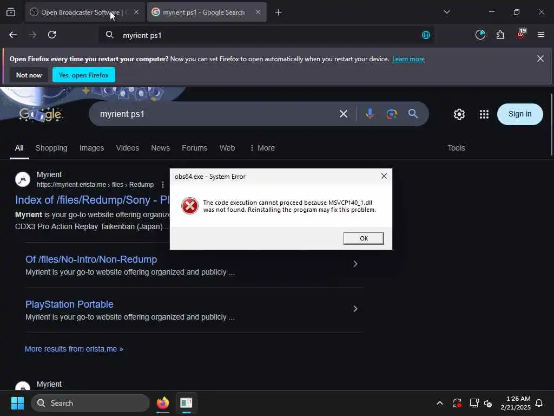
Task: Open the list all tabs dropdown
Action: pyautogui.click(x=446, y=12)
